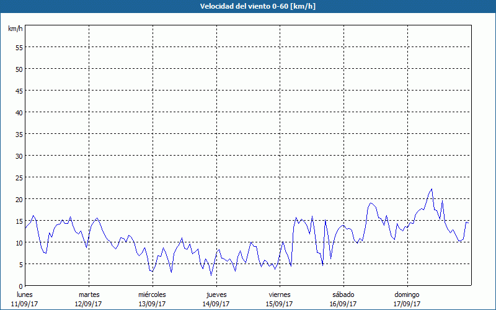
Task: Click the 'km/h' unit label on the axis
Action: pos(15,29)
